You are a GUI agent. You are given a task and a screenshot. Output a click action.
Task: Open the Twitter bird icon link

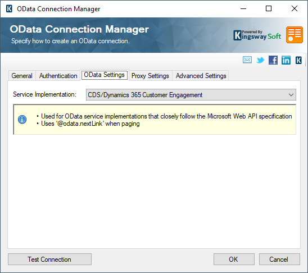tap(260, 60)
